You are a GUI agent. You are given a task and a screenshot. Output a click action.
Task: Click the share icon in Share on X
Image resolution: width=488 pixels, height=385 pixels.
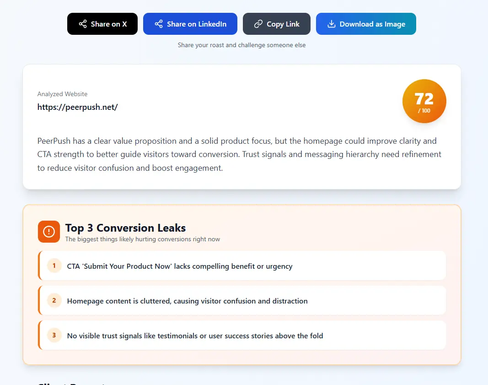click(83, 24)
